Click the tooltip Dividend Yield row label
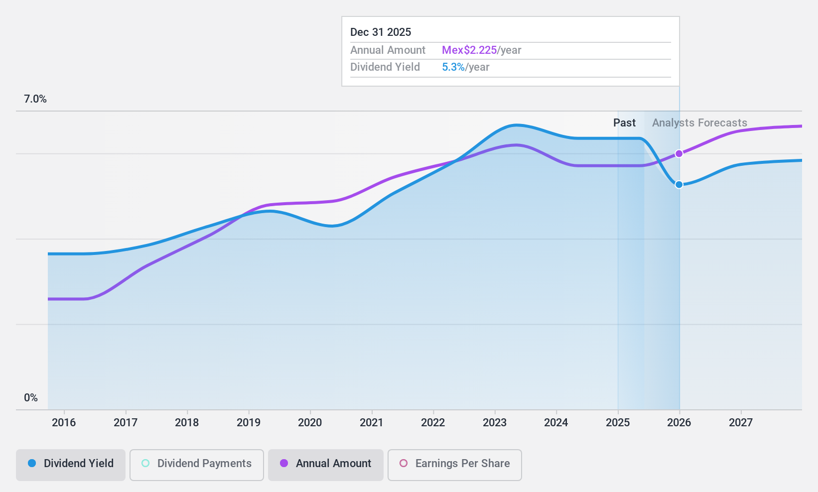 [385, 67]
